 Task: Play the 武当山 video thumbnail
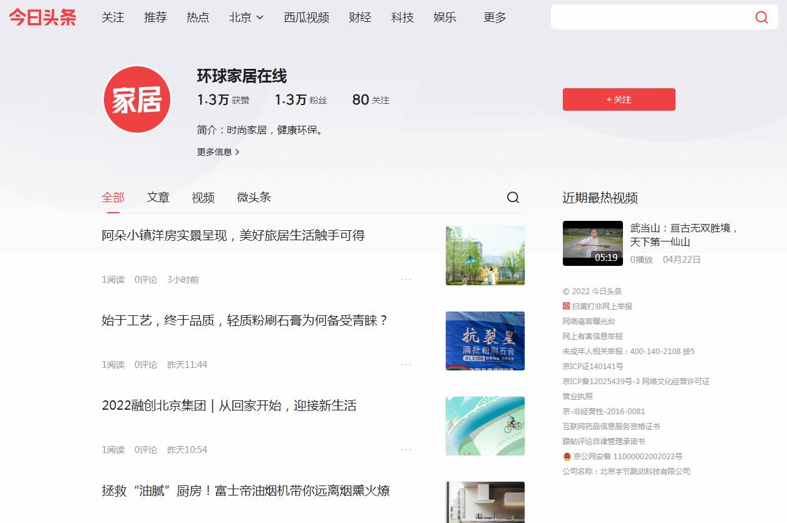(592, 243)
